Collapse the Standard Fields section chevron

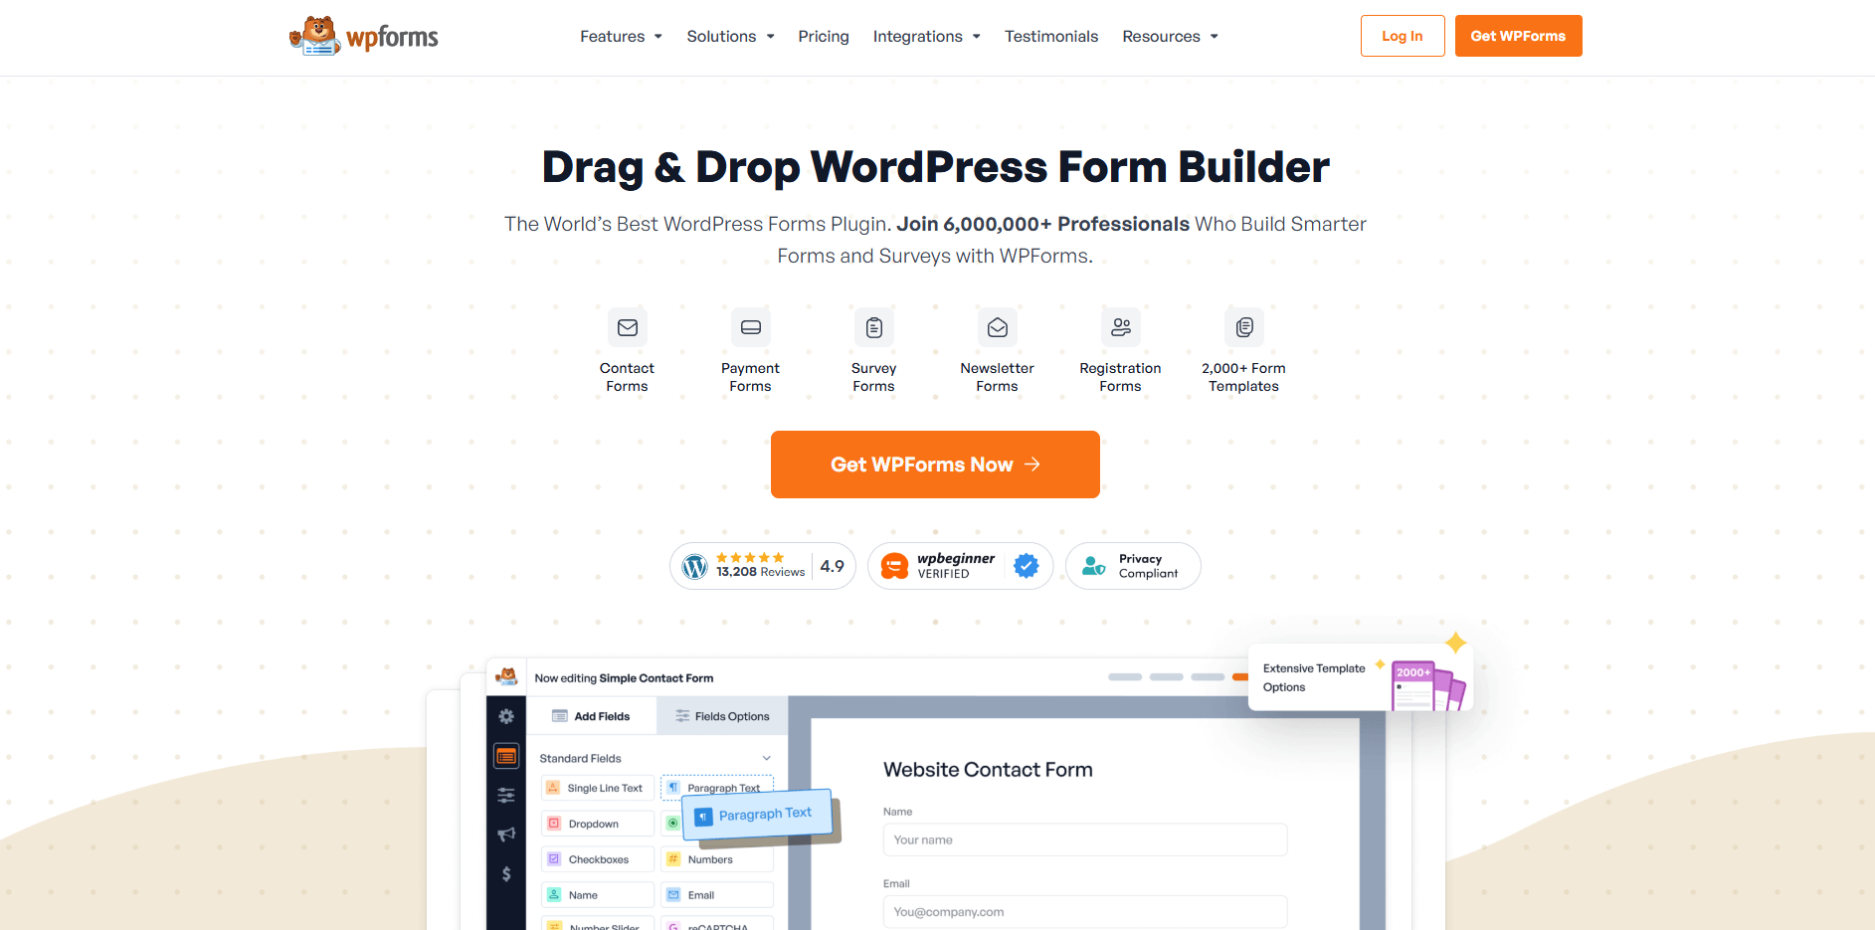(x=766, y=758)
